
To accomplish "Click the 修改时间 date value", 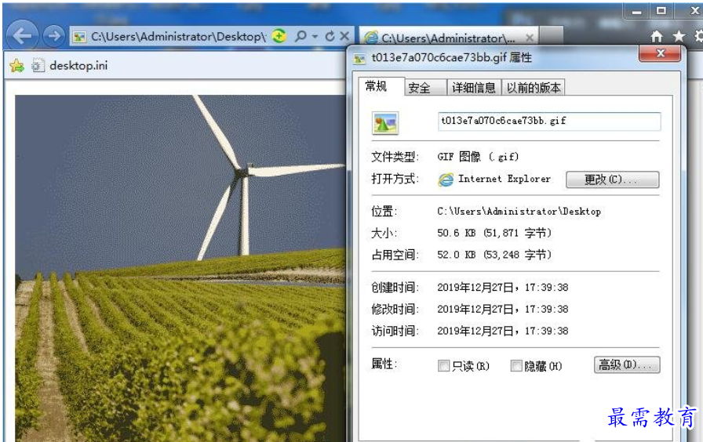I will tap(503, 309).
